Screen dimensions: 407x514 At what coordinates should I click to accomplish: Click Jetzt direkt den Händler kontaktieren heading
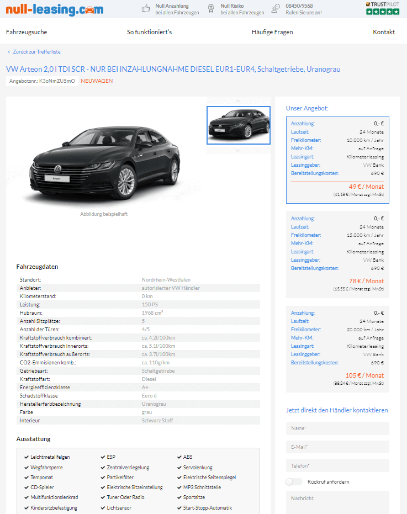pos(337,410)
